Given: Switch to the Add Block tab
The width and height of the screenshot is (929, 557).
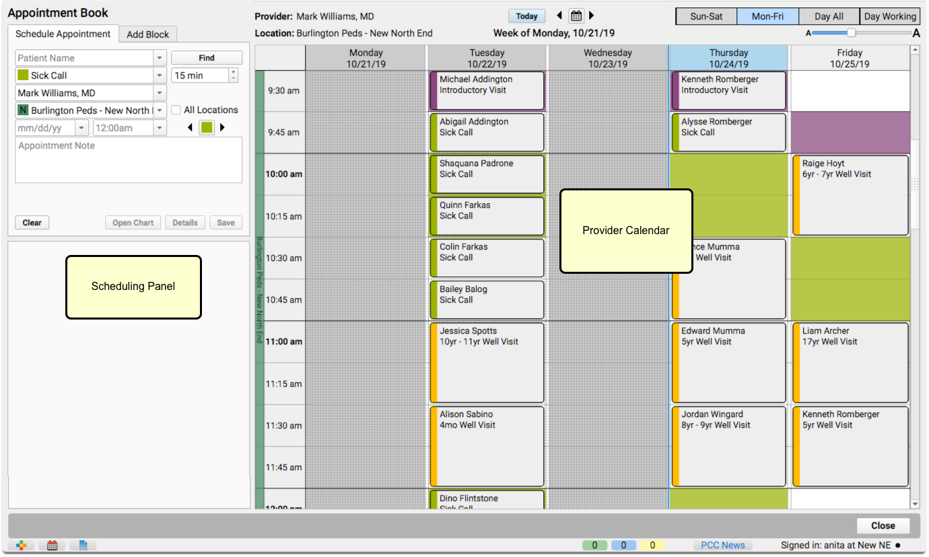Looking at the screenshot, I should pyautogui.click(x=148, y=34).
